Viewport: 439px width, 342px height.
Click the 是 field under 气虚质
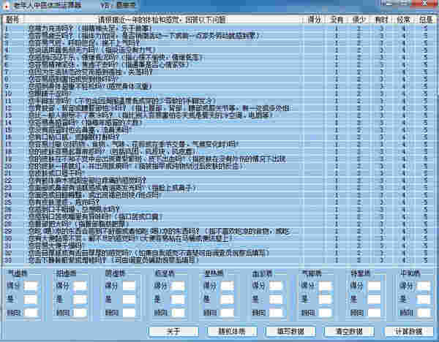[x=31, y=300]
